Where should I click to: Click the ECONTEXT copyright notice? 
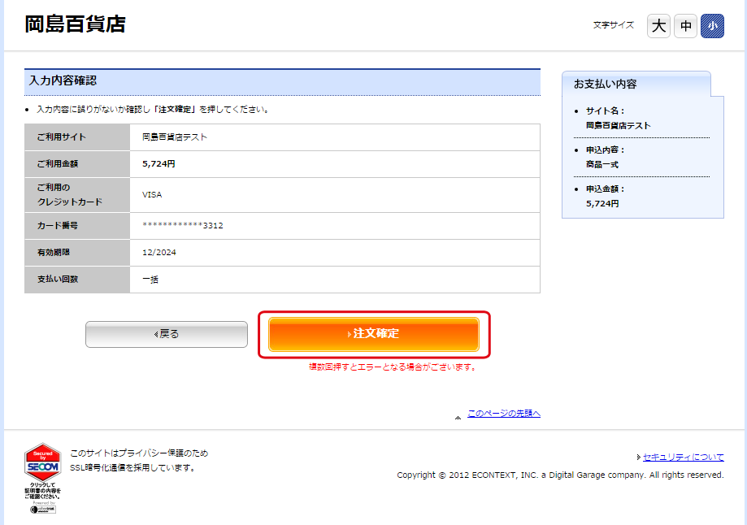point(560,475)
